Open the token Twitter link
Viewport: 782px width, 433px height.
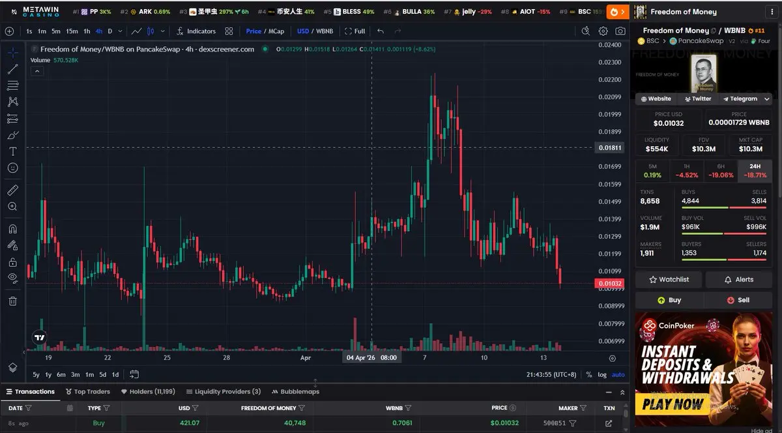pos(697,98)
